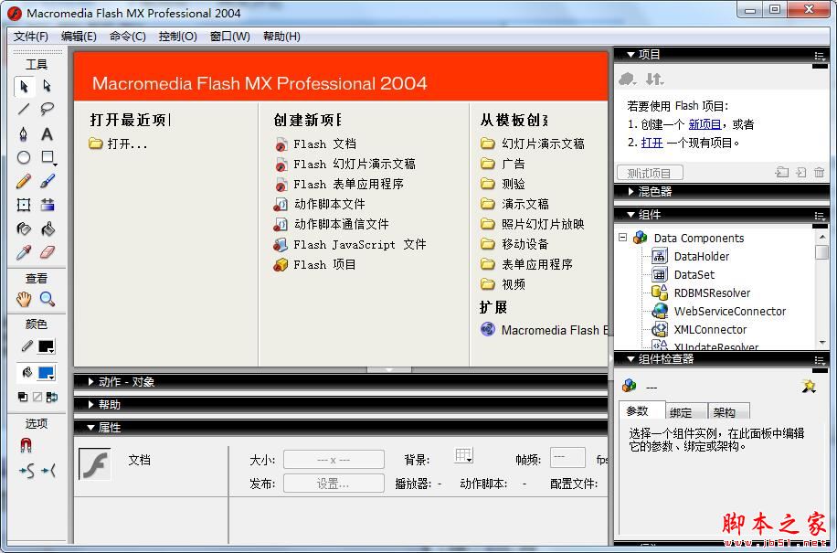The image size is (837, 553).
Task: Collapse the 组件 panel
Action: click(x=631, y=215)
